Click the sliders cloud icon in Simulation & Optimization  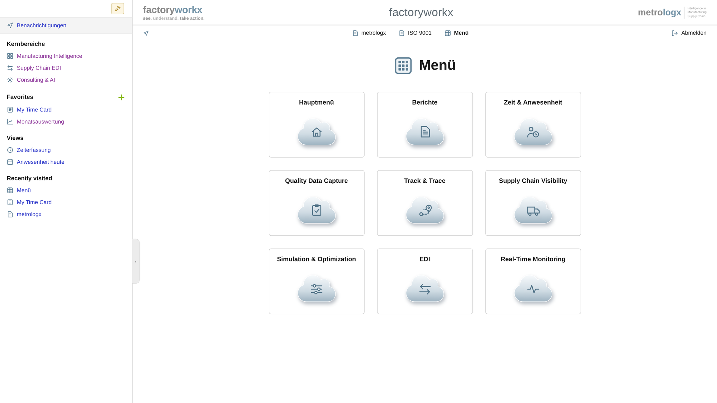point(317,289)
